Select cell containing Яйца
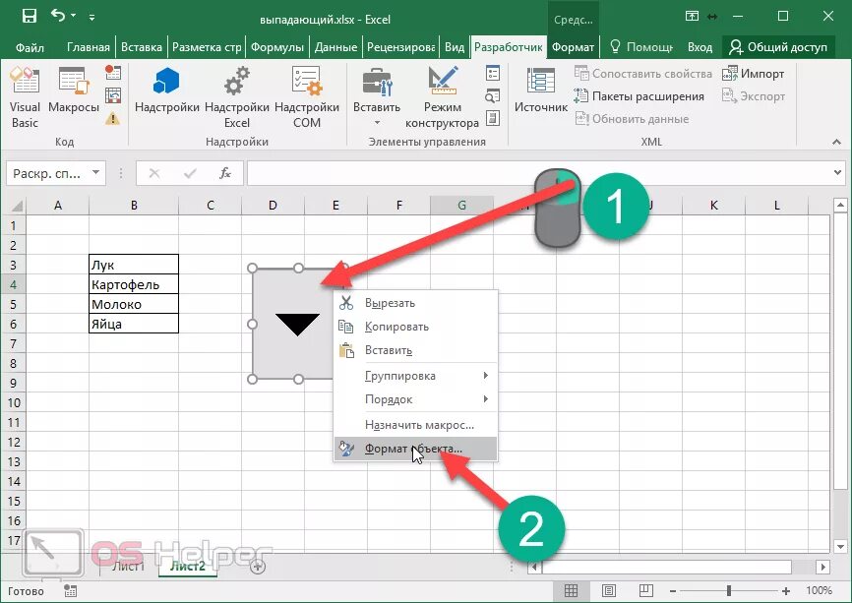The height and width of the screenshot is (603, 852). coord(134,324)
